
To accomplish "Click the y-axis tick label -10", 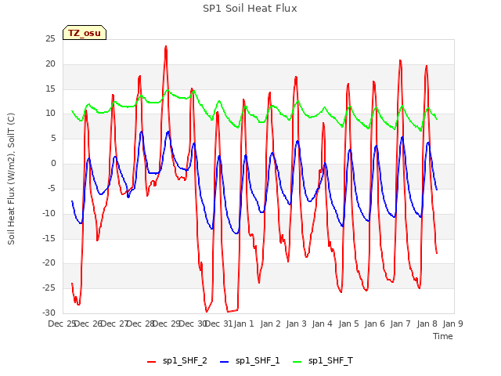I will tap(49, 213).
